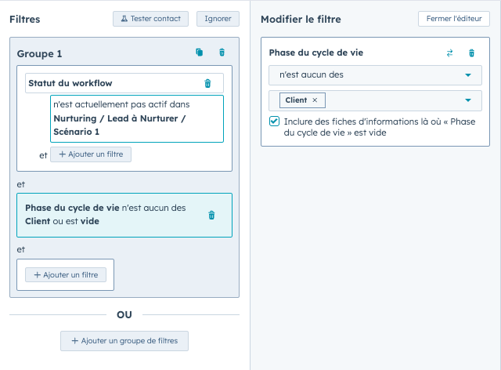Click Ajouter un groupe de filtres
Viewport: 501px width, 370px height.
124,341
